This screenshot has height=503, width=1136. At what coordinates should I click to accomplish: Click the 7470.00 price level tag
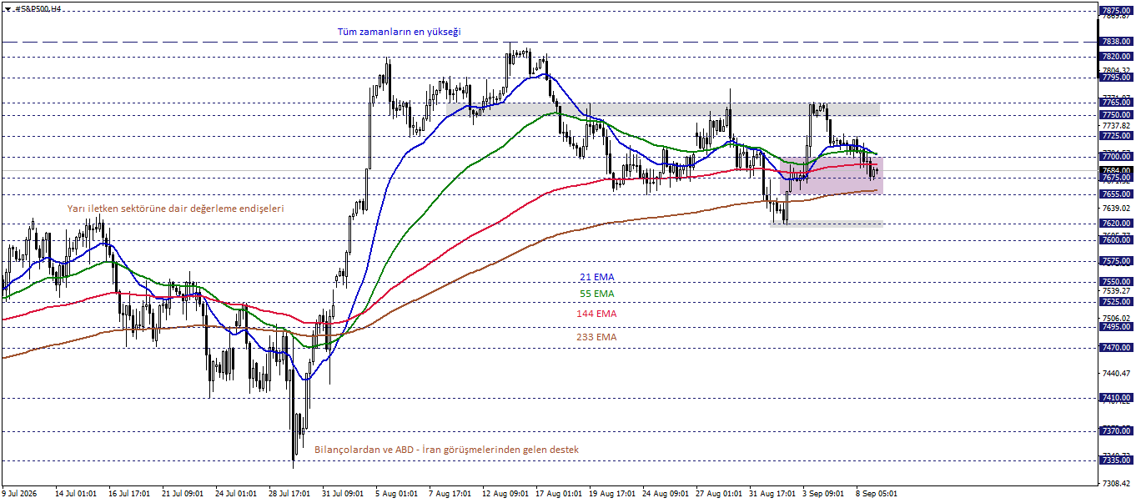click(1116, 348)
